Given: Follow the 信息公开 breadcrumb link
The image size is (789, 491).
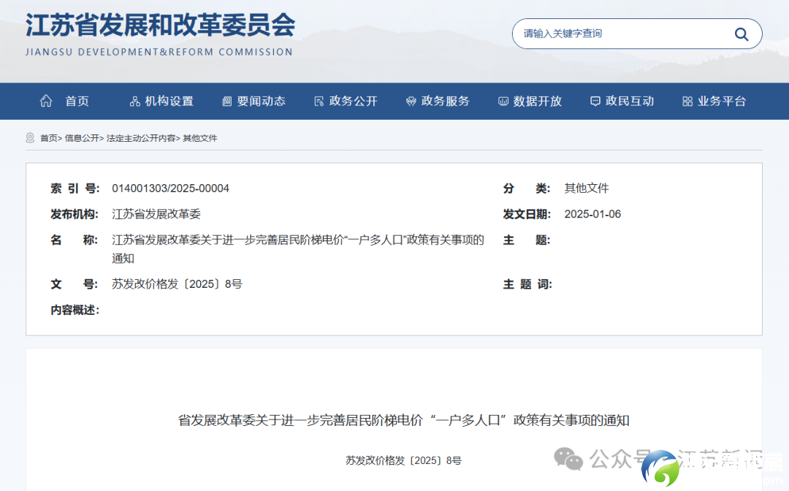Looking at the screenshot, I should pos(82,138).
